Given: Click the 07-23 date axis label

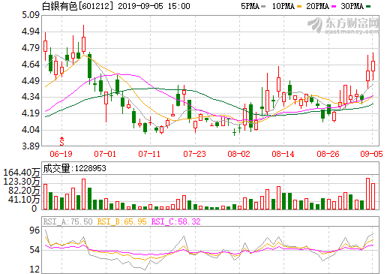Looking at the screenshot, I should (194, 154).
